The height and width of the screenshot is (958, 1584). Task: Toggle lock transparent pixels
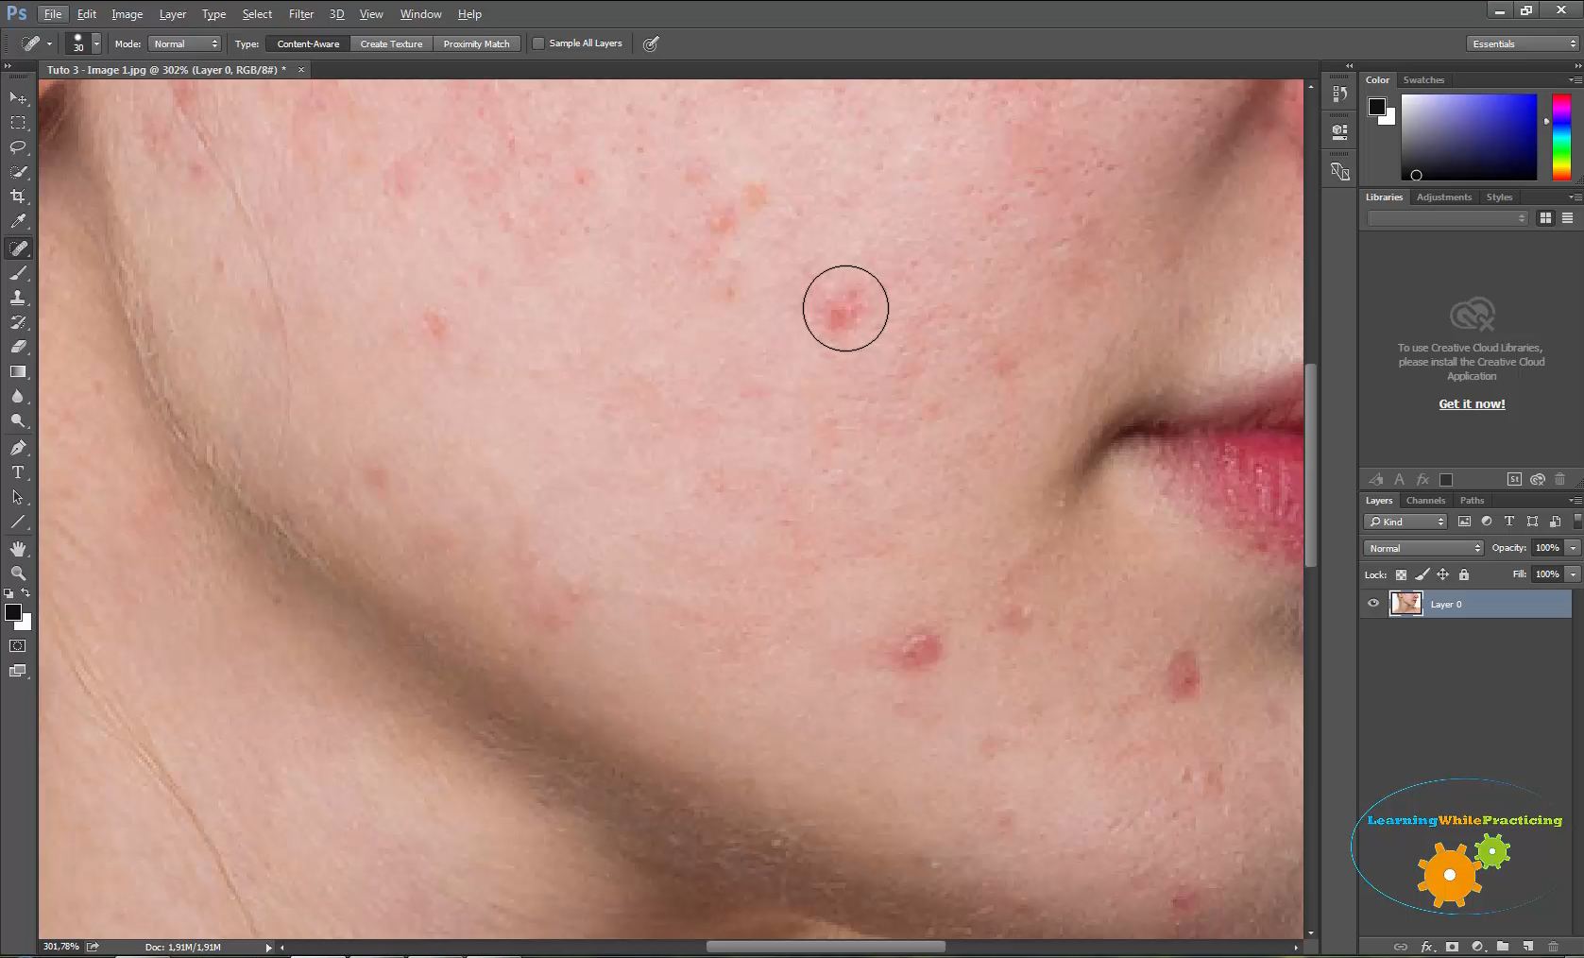(1402, 574)
